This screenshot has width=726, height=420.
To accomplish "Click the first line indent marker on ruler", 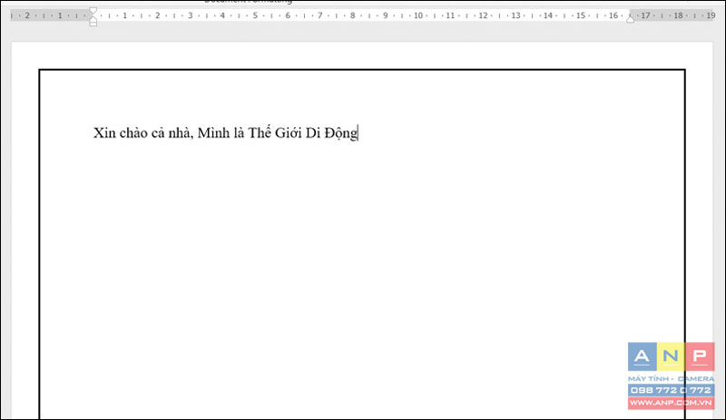I will point(93,11).
